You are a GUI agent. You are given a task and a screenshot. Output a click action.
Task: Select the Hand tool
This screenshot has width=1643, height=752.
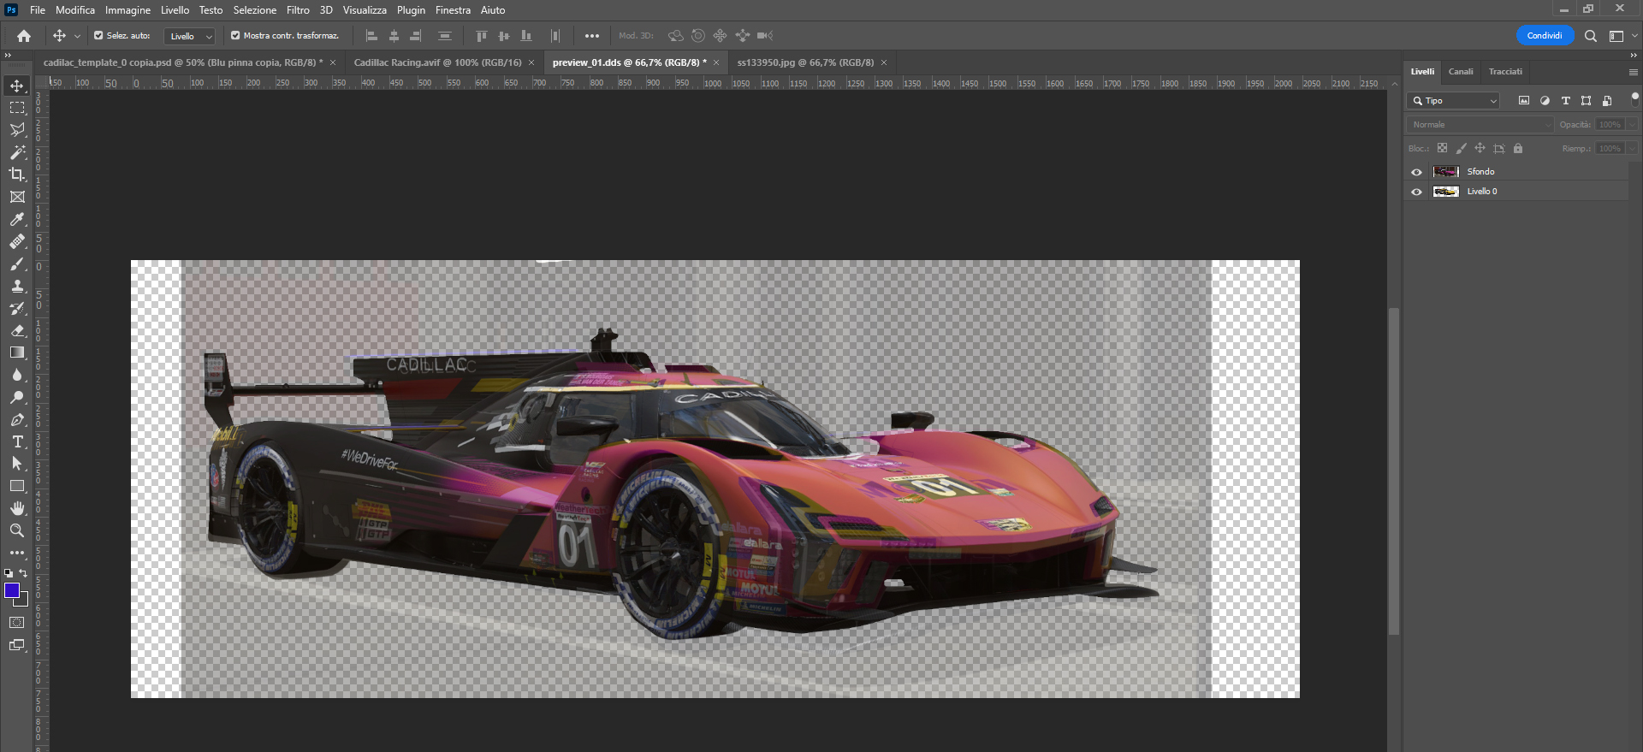pyautogui.click(x=17, y=508)
